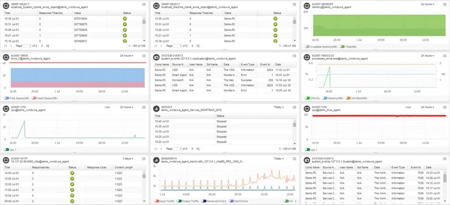
Task: Expand arrow beside All in Bandwidth legend
Action: [x=296, y=201]
